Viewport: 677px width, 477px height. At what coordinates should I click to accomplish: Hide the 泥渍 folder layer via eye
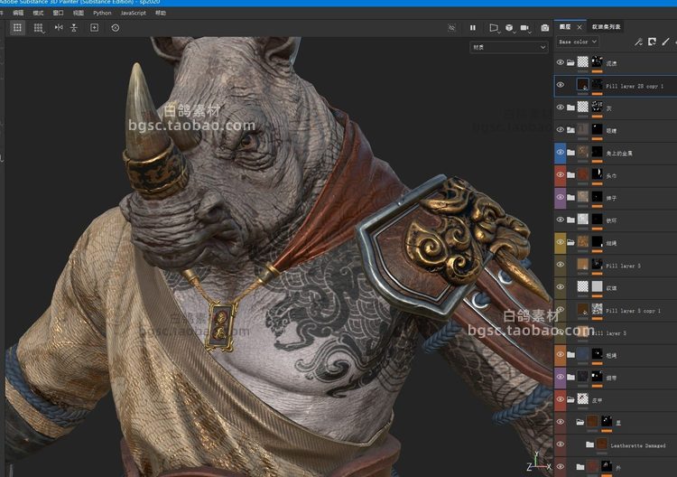(560, 62)
